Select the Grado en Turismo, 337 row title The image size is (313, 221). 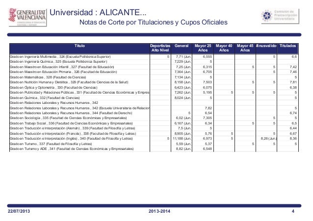click(x=51, y=144)
